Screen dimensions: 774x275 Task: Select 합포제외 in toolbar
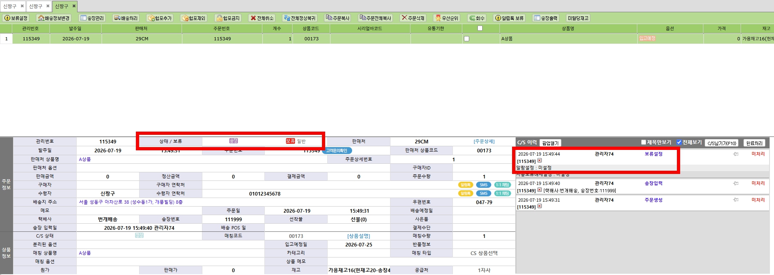click(194, 18)
